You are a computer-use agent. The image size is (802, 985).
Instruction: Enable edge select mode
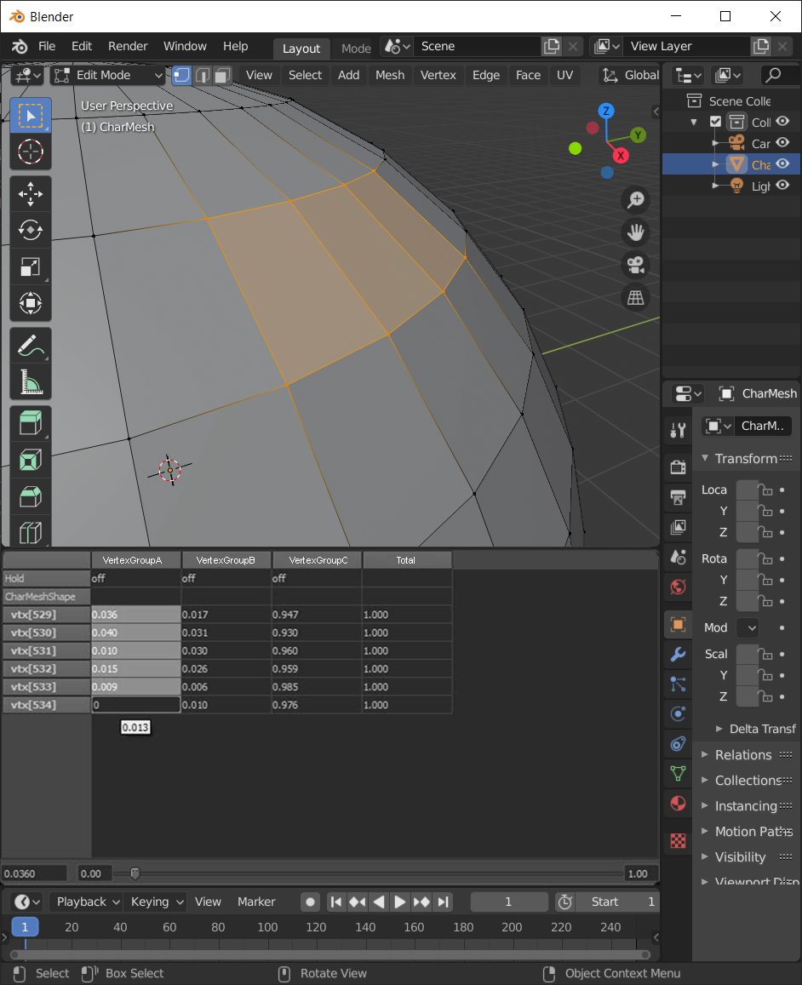pyautogui.click(x=203, y=76)
